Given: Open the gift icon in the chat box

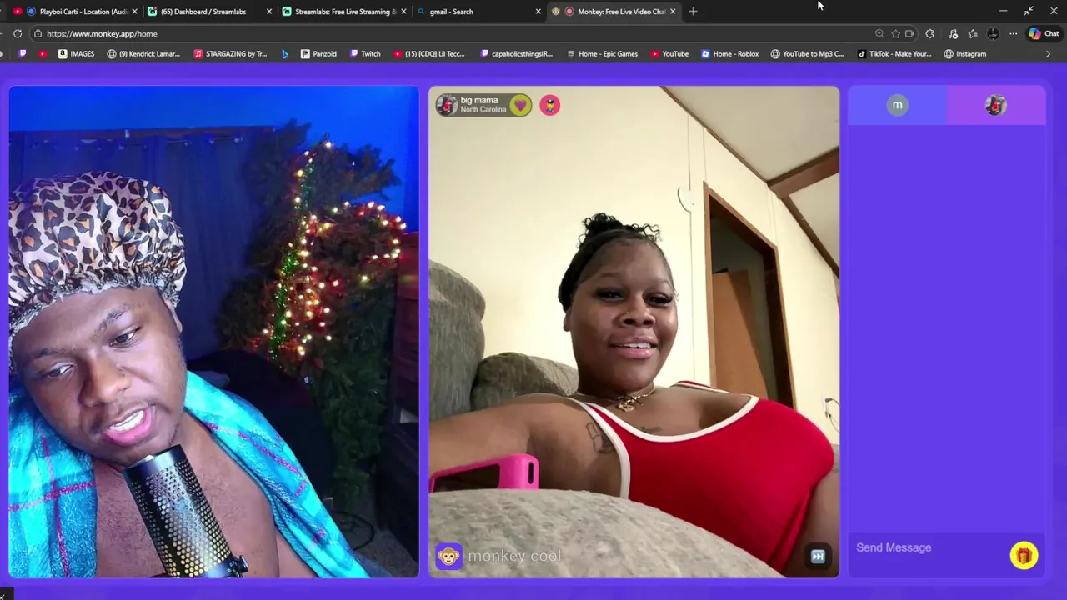Looking at the screenshot, I should (x=1024, y=556).
